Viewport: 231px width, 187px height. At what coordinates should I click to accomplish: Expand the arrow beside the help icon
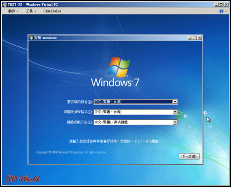pos(226,11)
